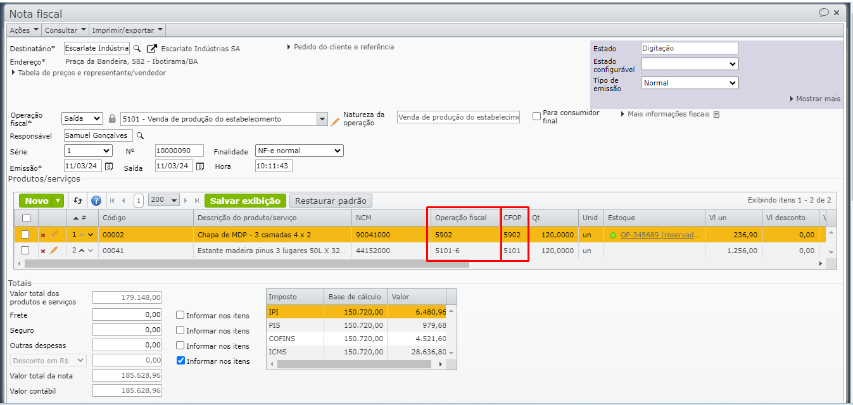Viewport: 853px width, 405px height.
Task: Click the Nº invoice number field
Action: [179, 151]
